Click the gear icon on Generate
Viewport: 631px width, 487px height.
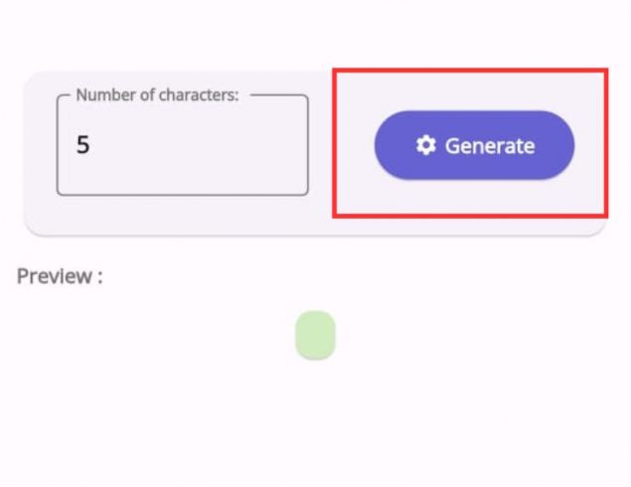(426, 146)
